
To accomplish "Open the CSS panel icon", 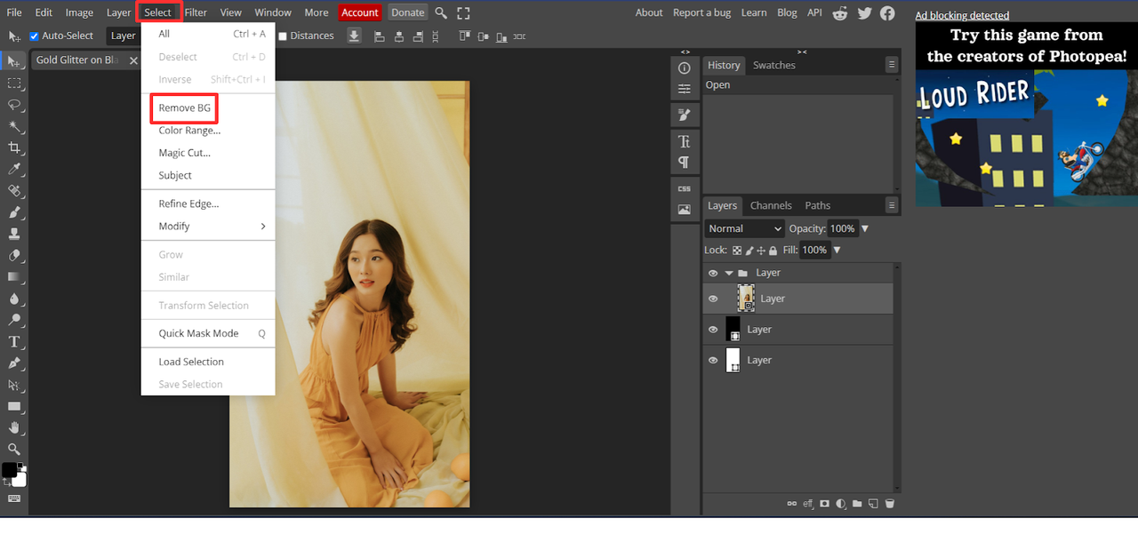I will coord(684,188).
